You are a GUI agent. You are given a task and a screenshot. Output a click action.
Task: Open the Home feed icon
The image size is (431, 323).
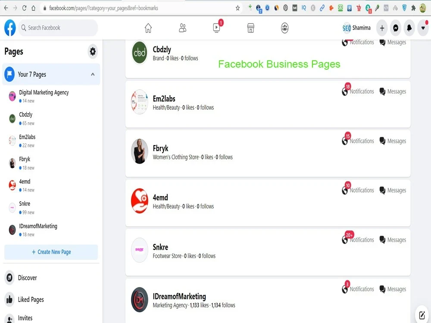coord(148,28)
